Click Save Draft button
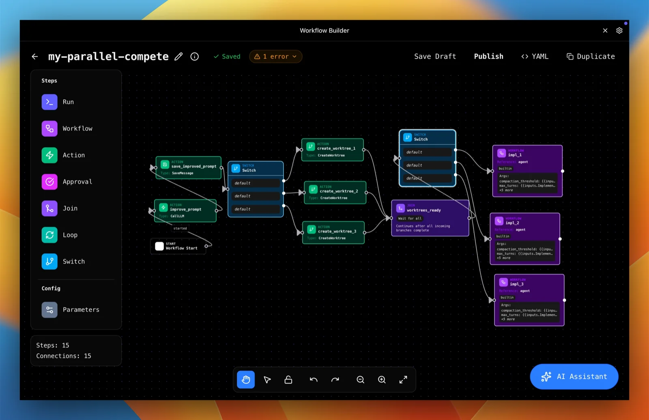This screenshot has height=420, width=649. 435,57
